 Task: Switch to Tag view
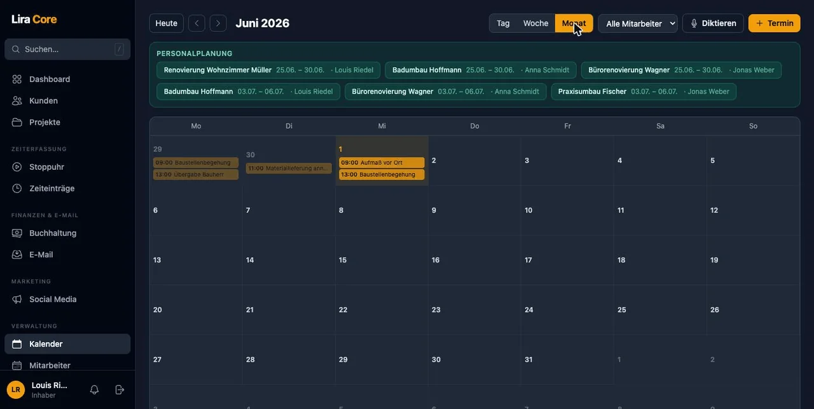503,24
